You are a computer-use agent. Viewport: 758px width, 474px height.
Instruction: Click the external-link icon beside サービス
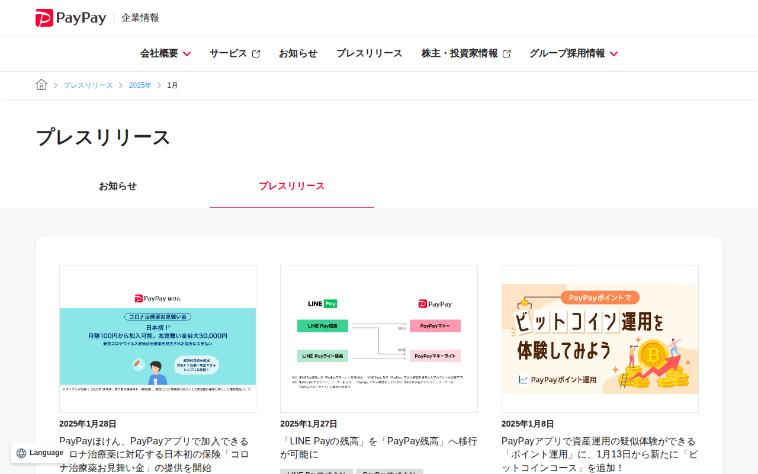[x=256, y=54]
